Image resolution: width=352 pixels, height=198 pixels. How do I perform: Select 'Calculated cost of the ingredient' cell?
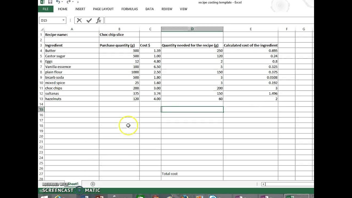pyautogui.click(x=251, y=45)
